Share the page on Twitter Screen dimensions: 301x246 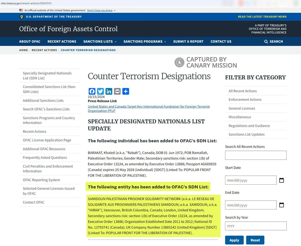coord(100,91)
